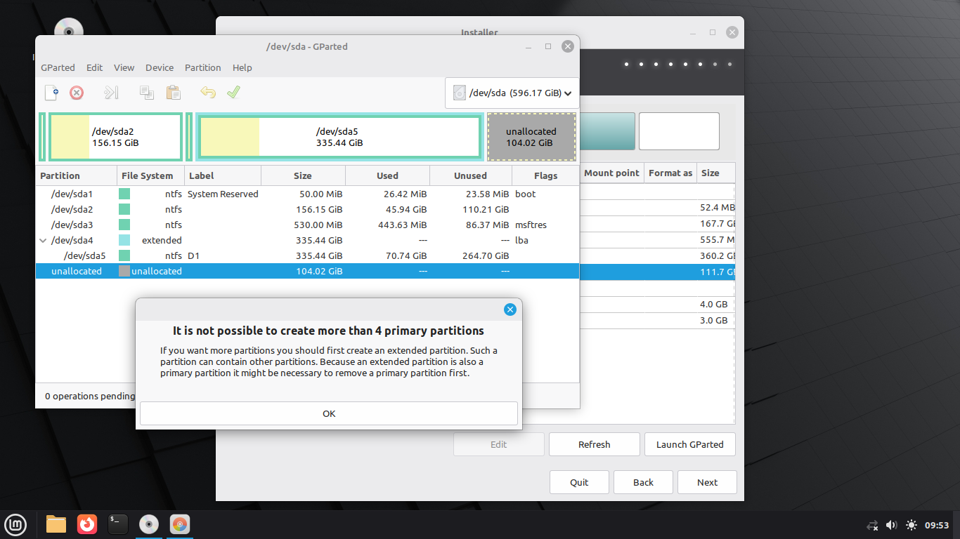Click the Refresh button in Installer

[594, 444]
